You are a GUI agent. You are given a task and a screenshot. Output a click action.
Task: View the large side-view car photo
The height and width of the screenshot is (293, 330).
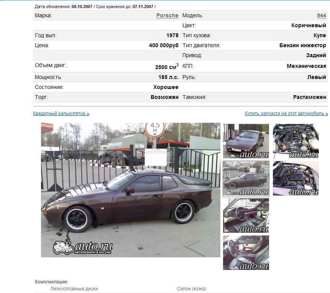(x=130, y=190)
